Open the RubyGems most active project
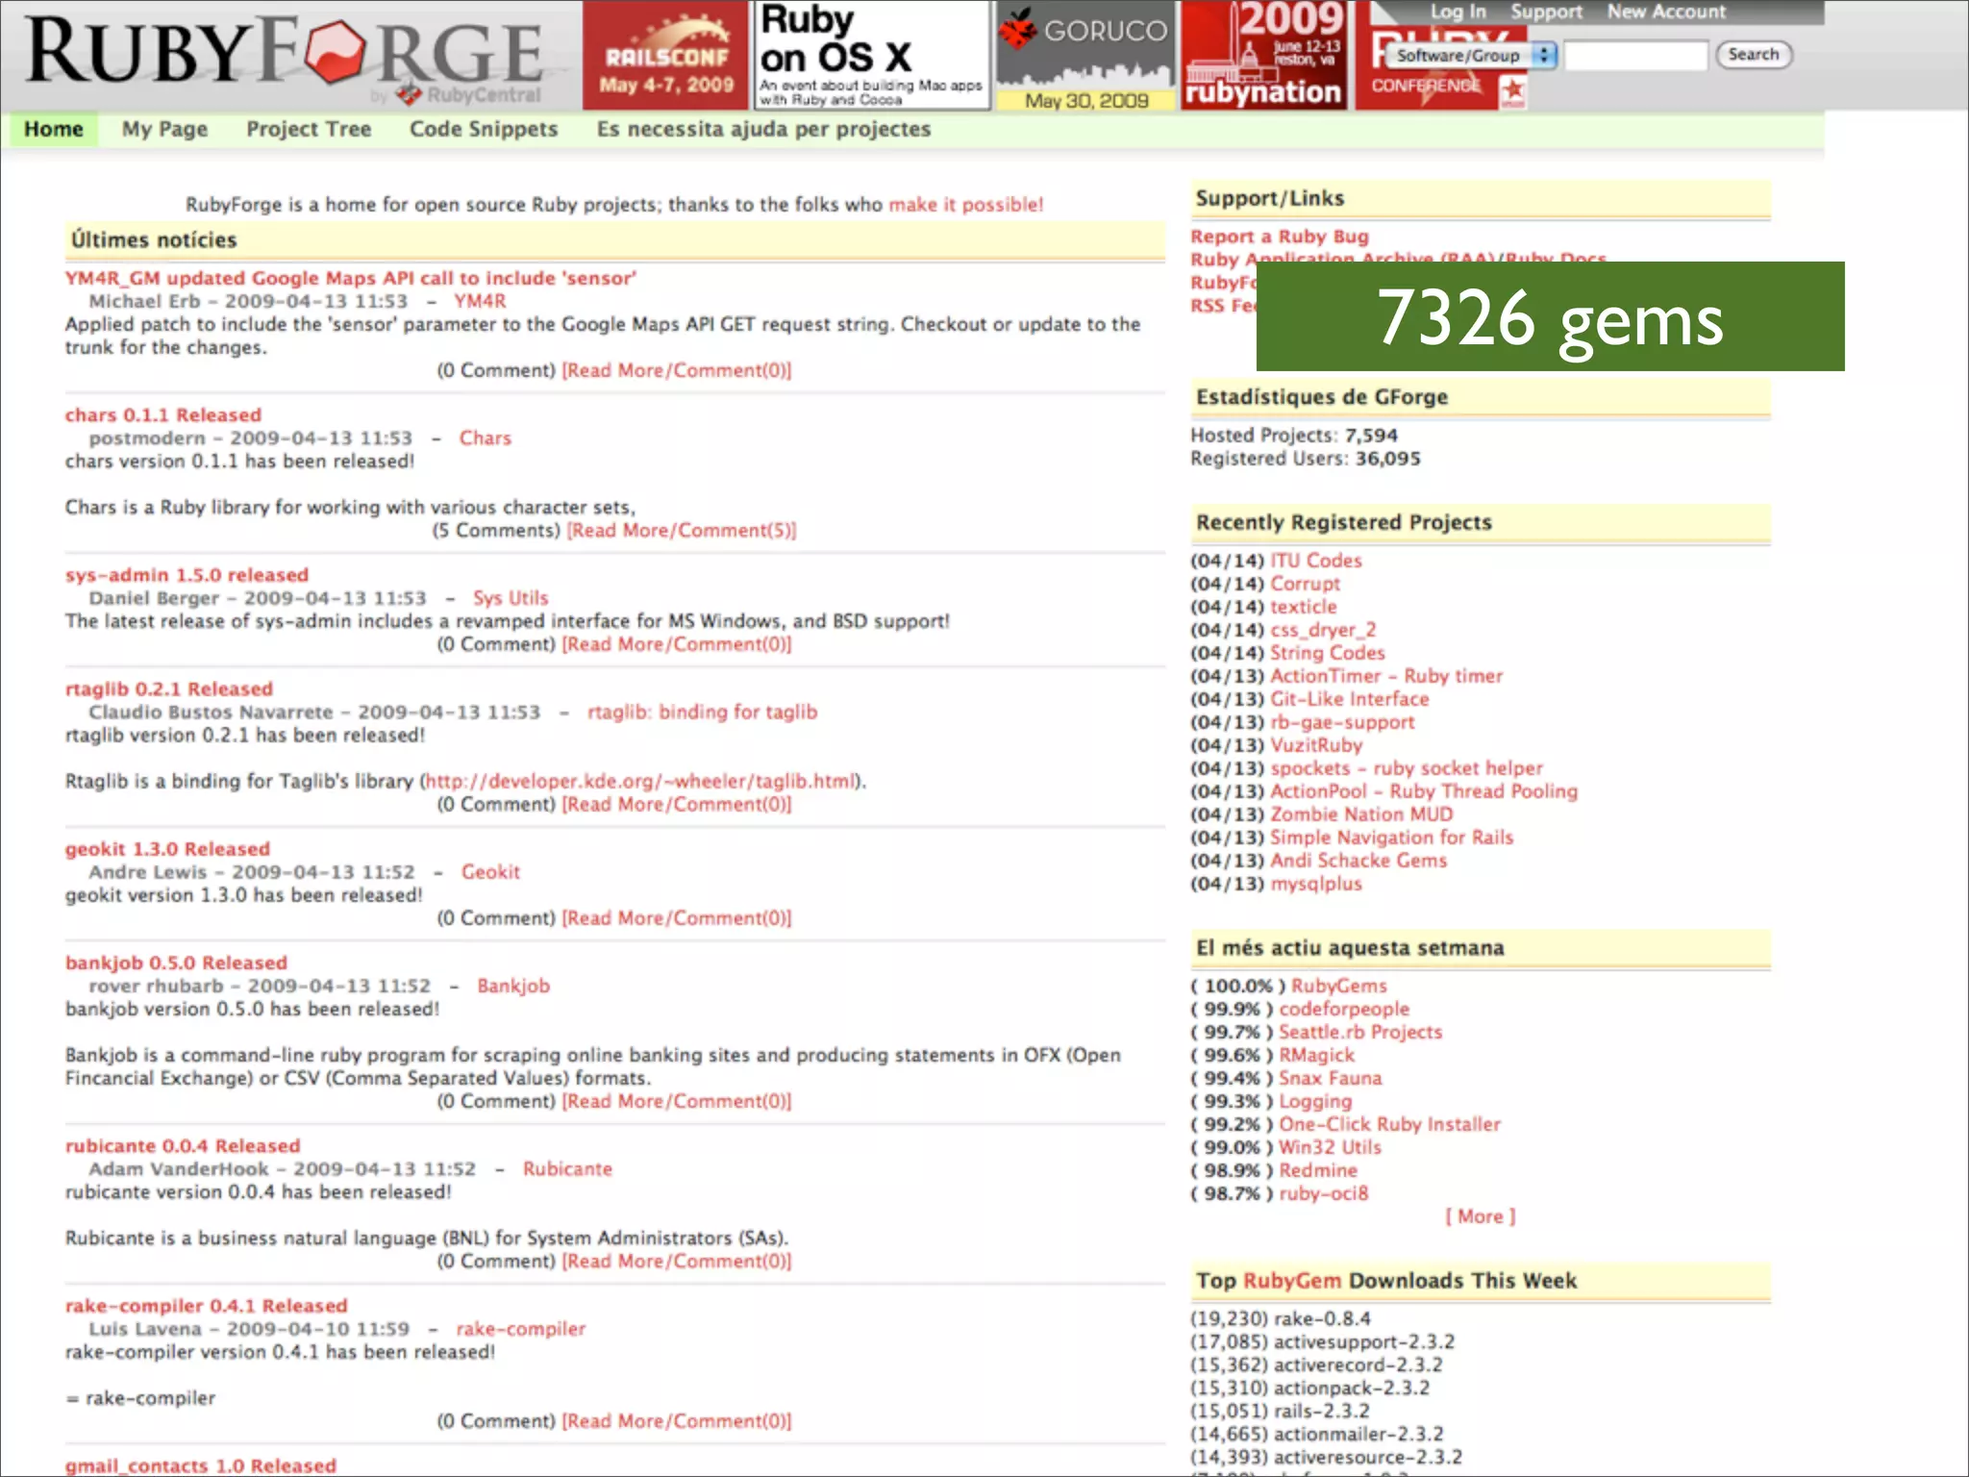 click(x=1338, y=986)
